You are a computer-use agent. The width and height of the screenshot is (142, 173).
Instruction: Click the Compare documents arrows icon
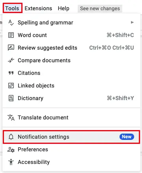tap(11, 60)
